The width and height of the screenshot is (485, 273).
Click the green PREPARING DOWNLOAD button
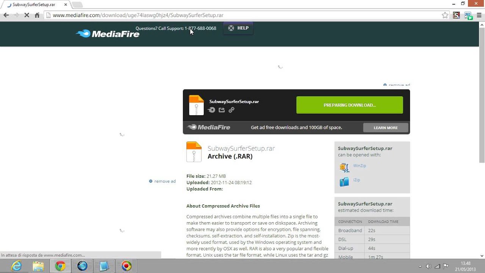pyautogui.click(x=349, y=105)
